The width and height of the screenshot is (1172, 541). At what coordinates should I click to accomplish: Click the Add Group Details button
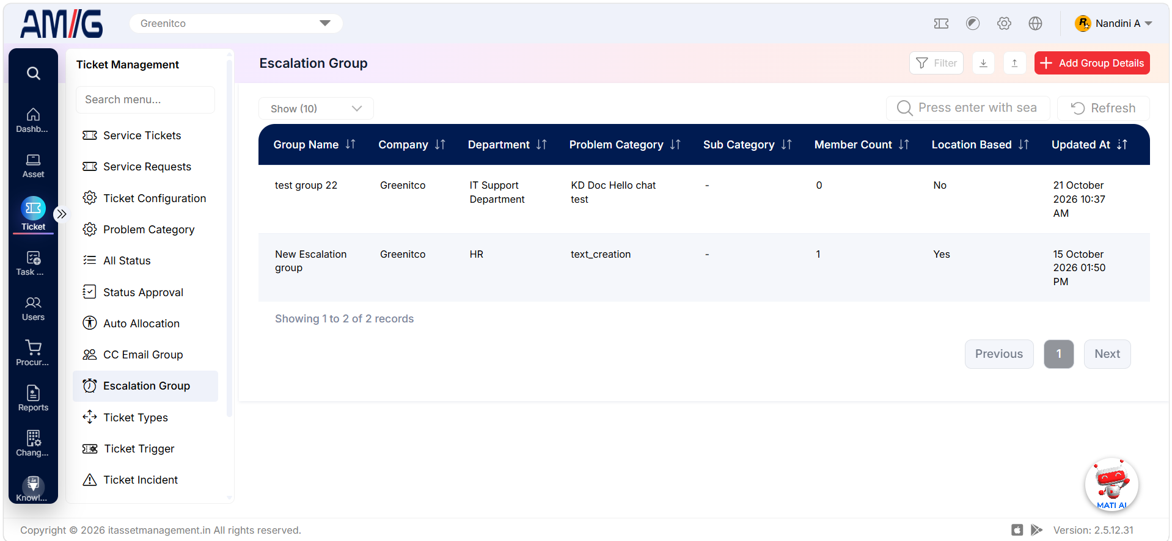(x=1092, y=63)
